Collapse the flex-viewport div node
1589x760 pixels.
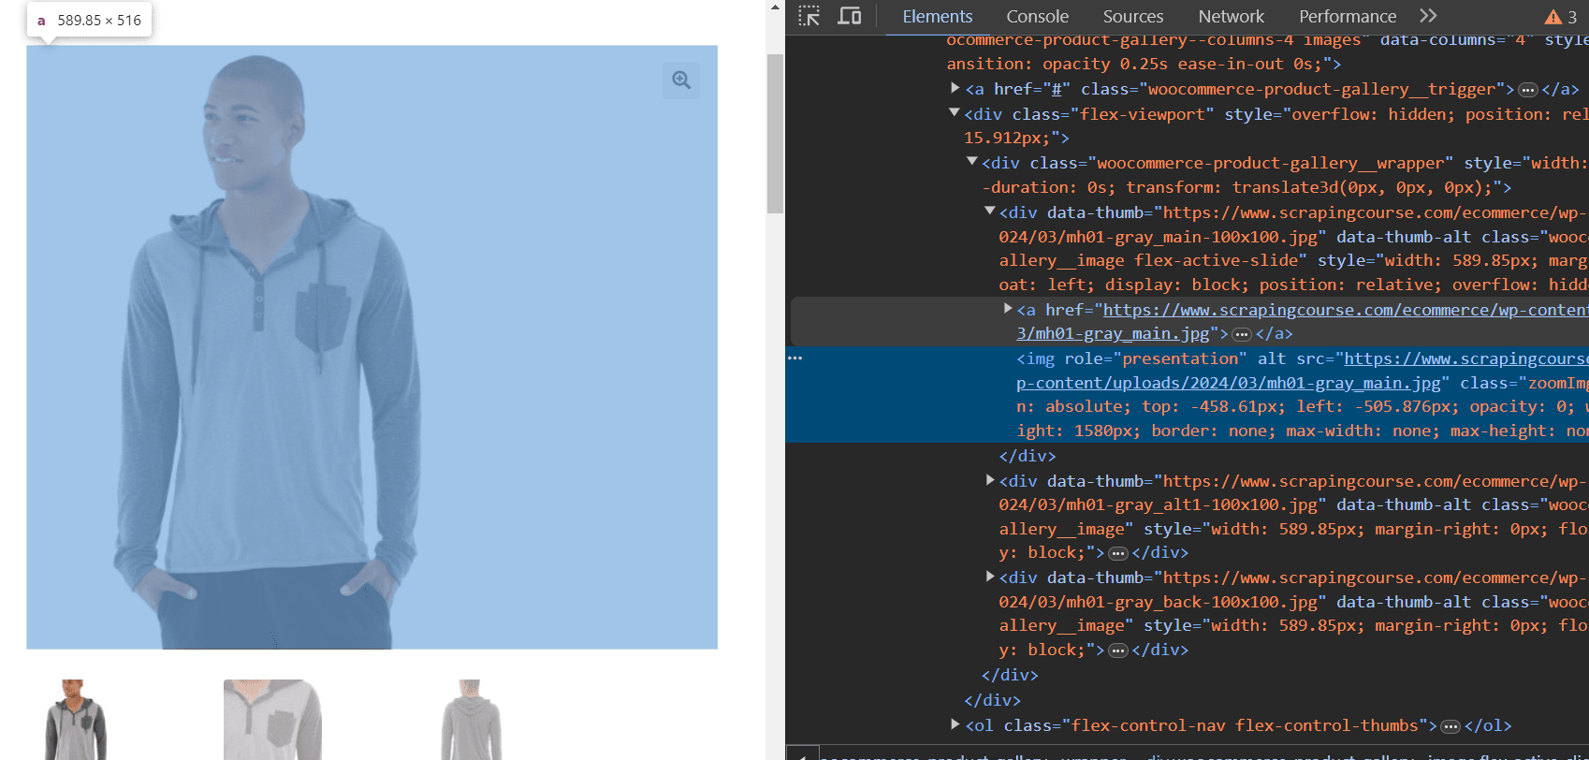(955, 112)
